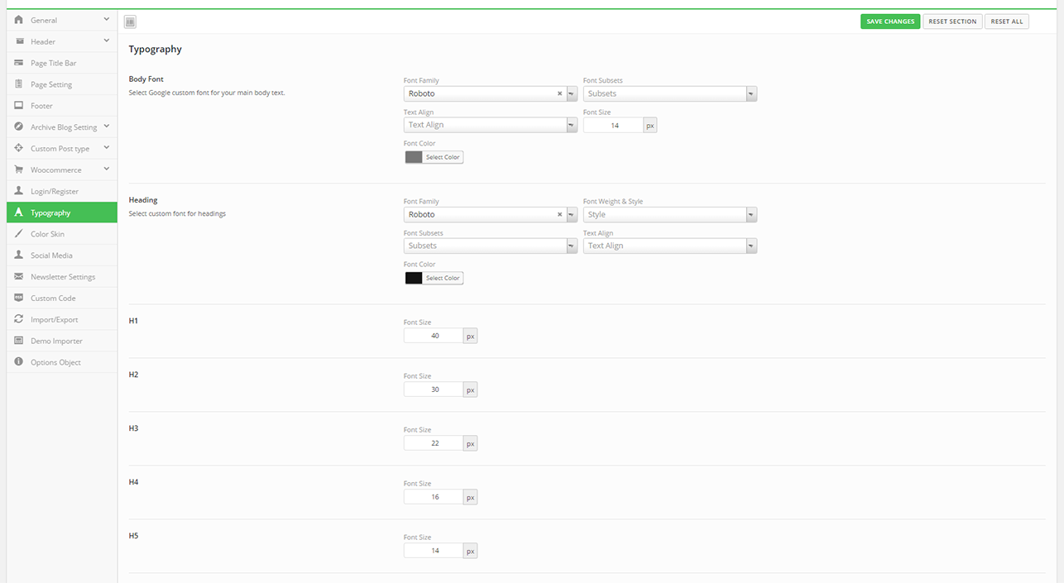Click the Custom Post type crosshair icon
Image resolution: width=1064 pixels, height=583 pixels.
pyautogui.click(x=18, y=148)
